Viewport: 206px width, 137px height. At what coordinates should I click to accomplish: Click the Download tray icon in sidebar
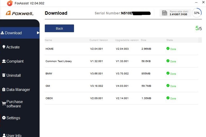pyautogui.click(x=2, y=33)
